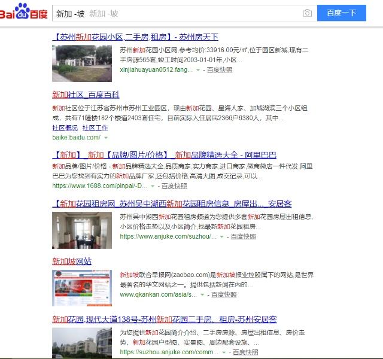Open 新加社区_百度百科 result title
Viewport: 383px width, 359px height.
click(86, 95)
